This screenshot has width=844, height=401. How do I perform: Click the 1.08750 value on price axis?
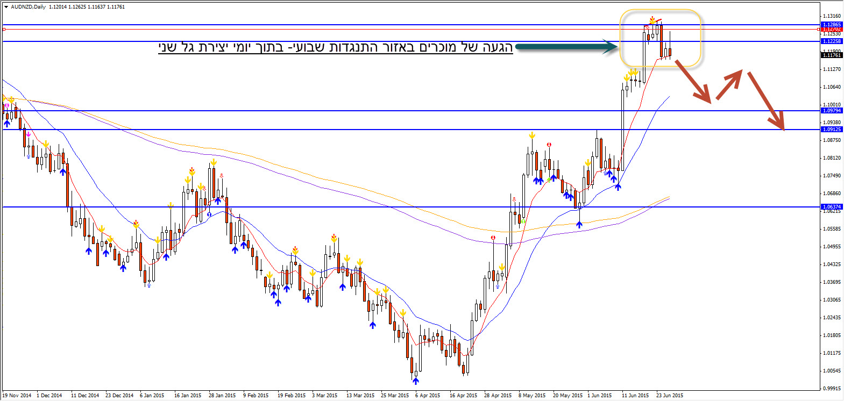coord(832,140)
